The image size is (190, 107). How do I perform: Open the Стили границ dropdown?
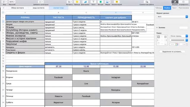coord(179,36)
